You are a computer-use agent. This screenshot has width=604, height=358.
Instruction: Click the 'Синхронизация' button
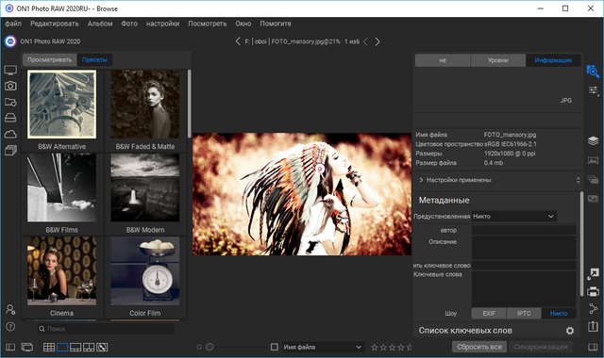tap(541, 347)
